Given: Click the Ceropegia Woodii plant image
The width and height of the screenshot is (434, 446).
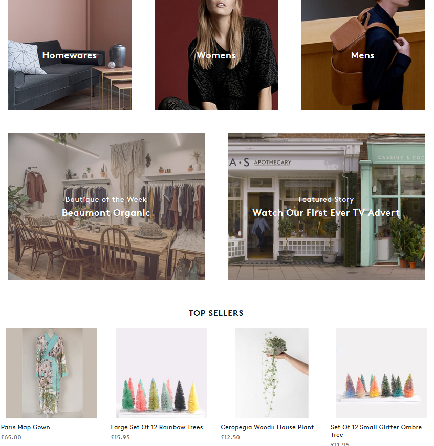Looking at the screenshot, I should (x=272, y=373).
